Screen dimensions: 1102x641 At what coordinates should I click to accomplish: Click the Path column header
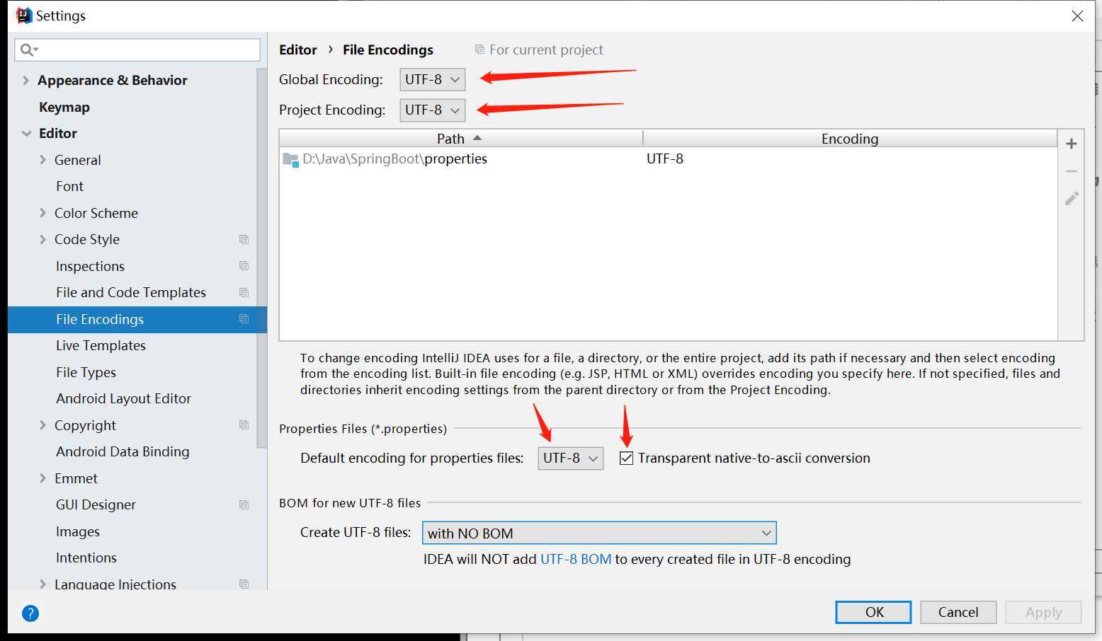[x=461, y=138]
